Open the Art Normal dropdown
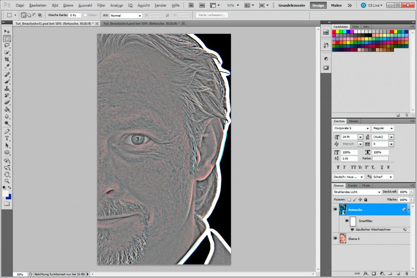This screenshot has height=278, width=417. [126, 16]
